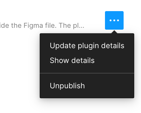Select Update plugin details from menu
Image resolution: width=141 pixels, height=113 pixels.
tap(87, 46)
